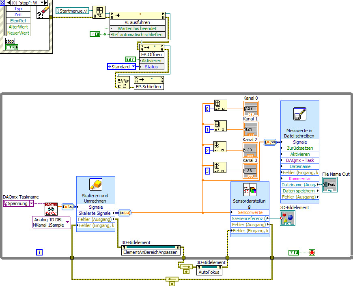Click the VI ausführen invoke node method
The height and width of the screenshot is (286, 353).
pyautogui.click(x=137, y=22)
